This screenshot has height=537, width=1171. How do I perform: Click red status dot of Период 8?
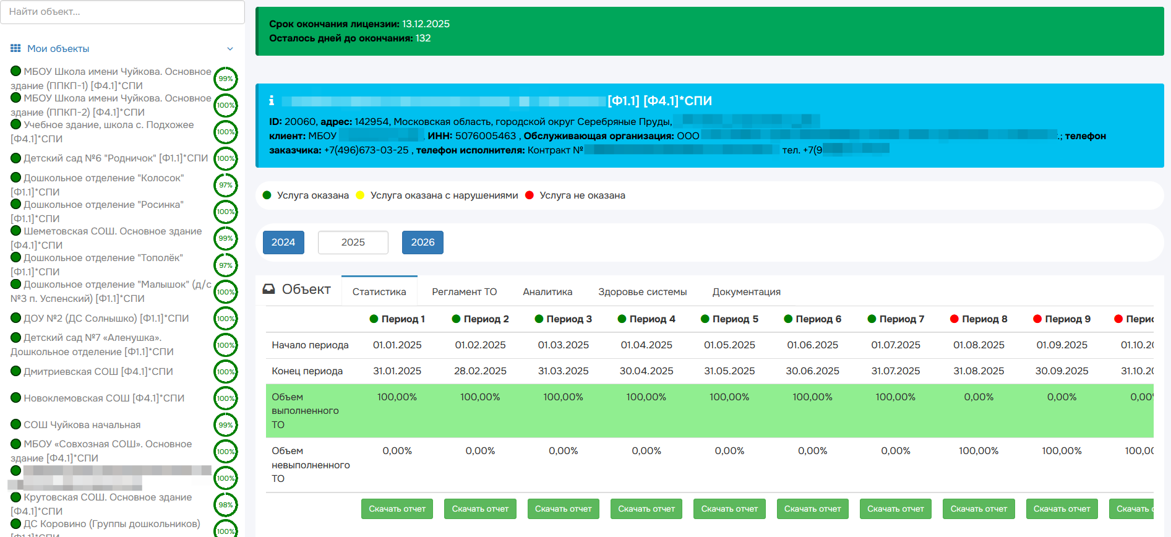tap(954, 319)
